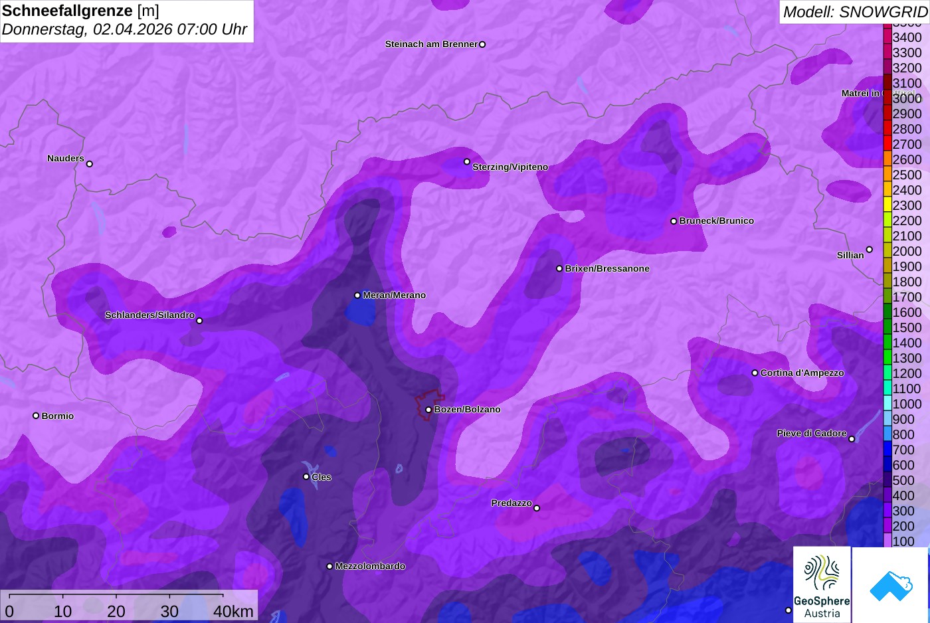Click the Bruneck/Brunico marker dot
Image resolution: width=930 pixels, height=623 pixels.
coord(674,221)
